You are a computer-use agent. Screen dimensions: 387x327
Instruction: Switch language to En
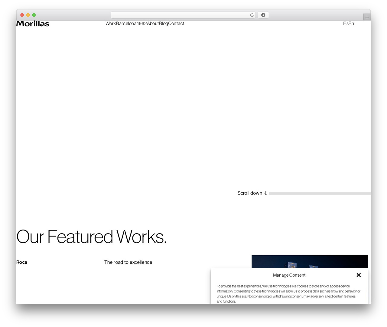coord(351,24)
